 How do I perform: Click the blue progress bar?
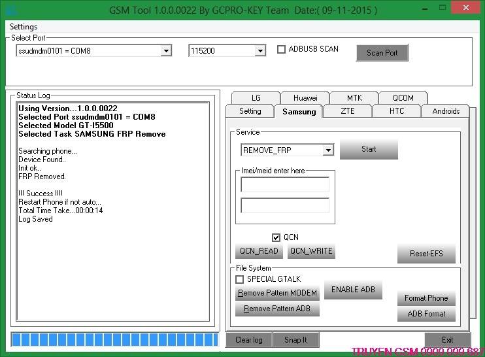(115, 340)
